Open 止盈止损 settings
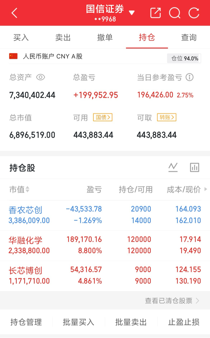This screenshot has height=338, width=210. 184,322
